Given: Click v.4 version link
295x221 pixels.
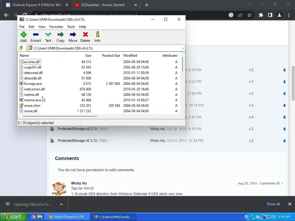Looking at the screenshot, I should 251,117.
